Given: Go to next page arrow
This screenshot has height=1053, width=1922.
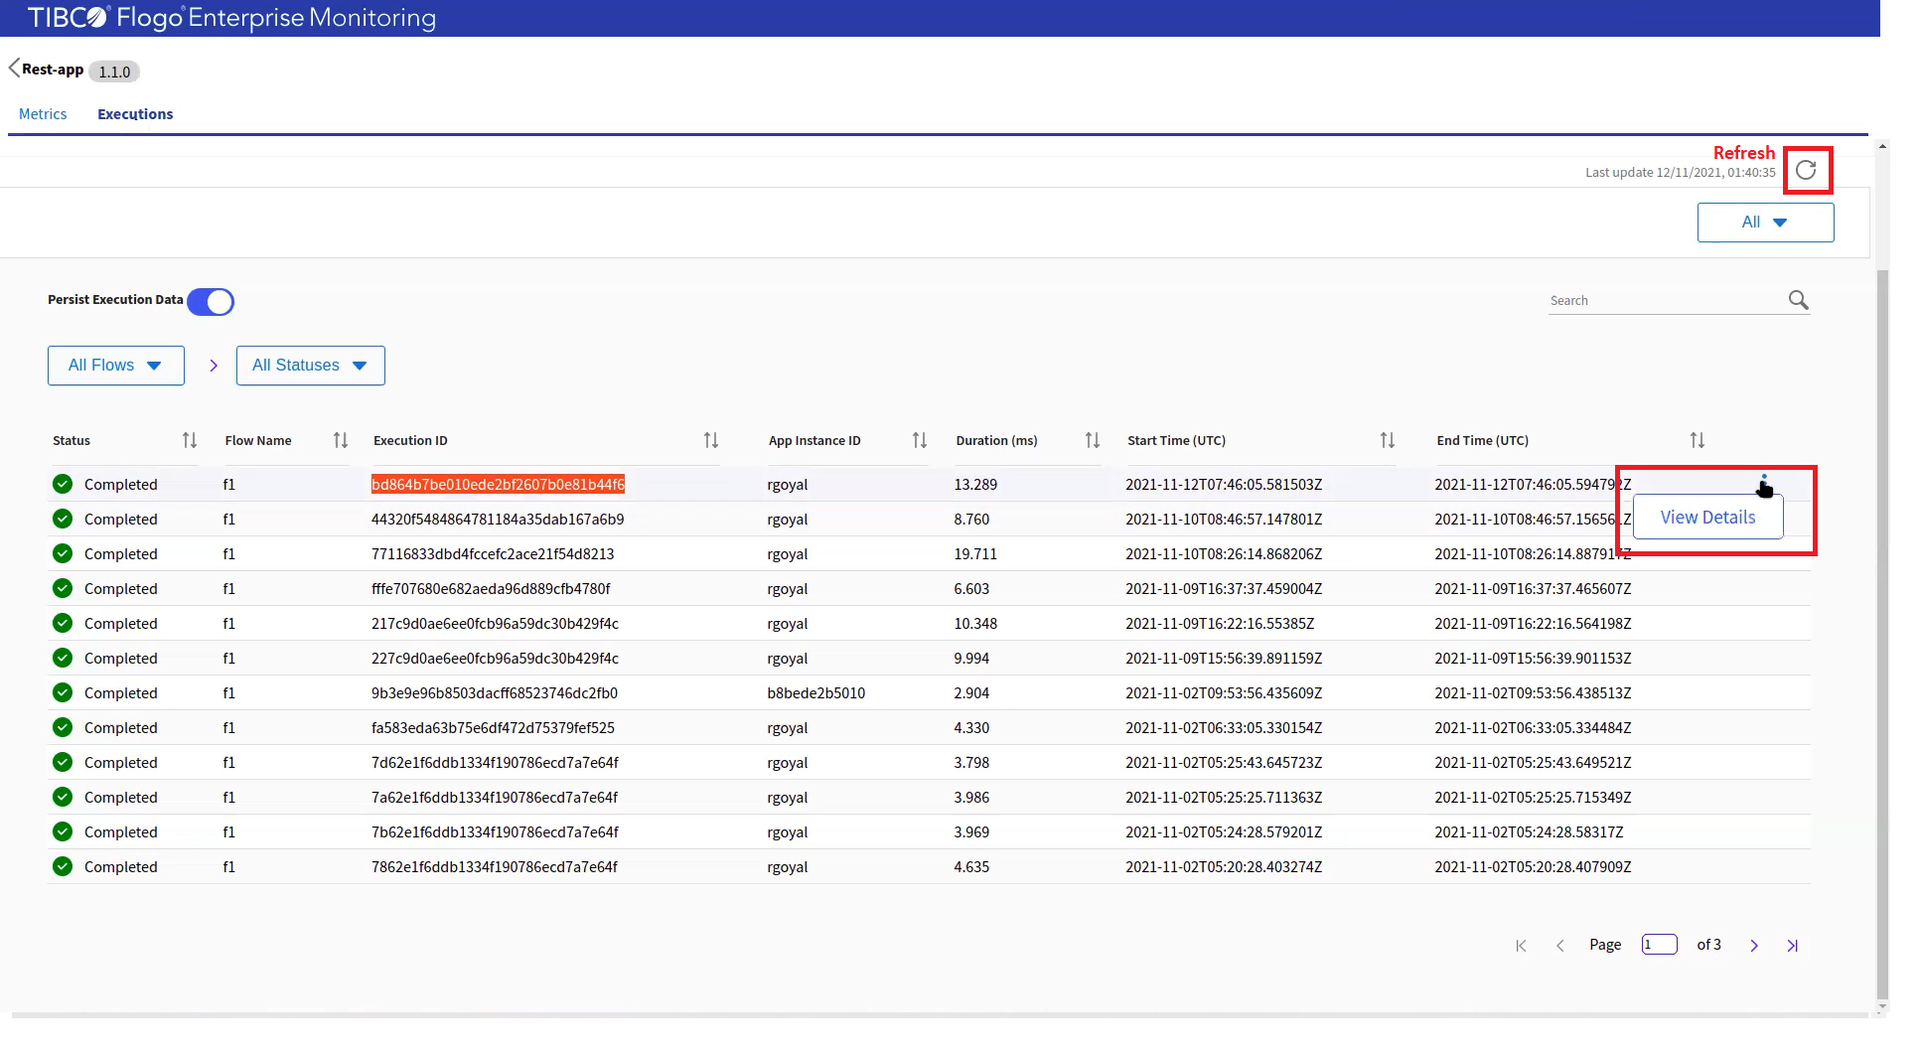Looking at the screenshot, I should (x=1754, y=946).
